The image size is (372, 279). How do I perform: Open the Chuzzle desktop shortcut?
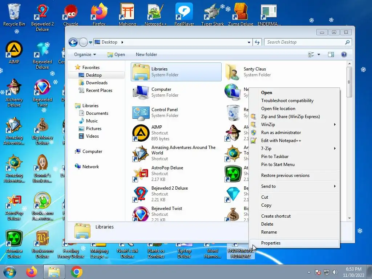71,14
